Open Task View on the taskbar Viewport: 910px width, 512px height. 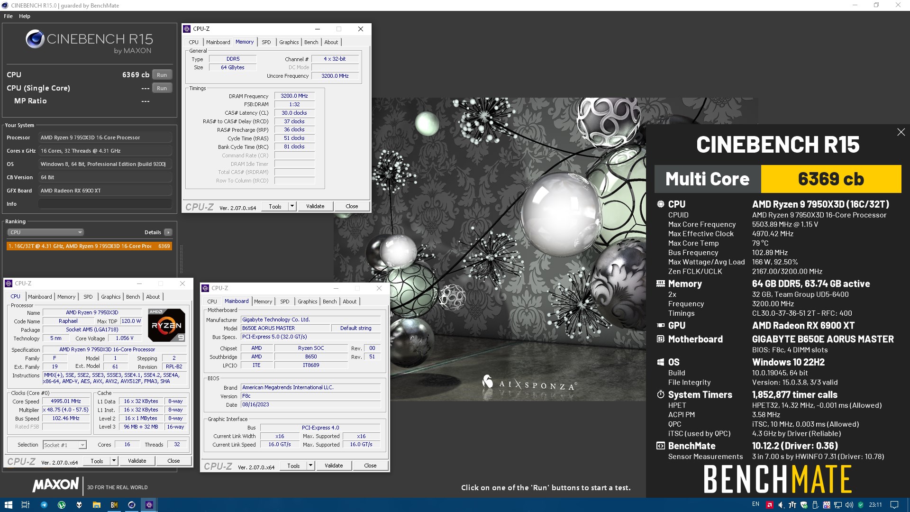(x=26, y=505)
